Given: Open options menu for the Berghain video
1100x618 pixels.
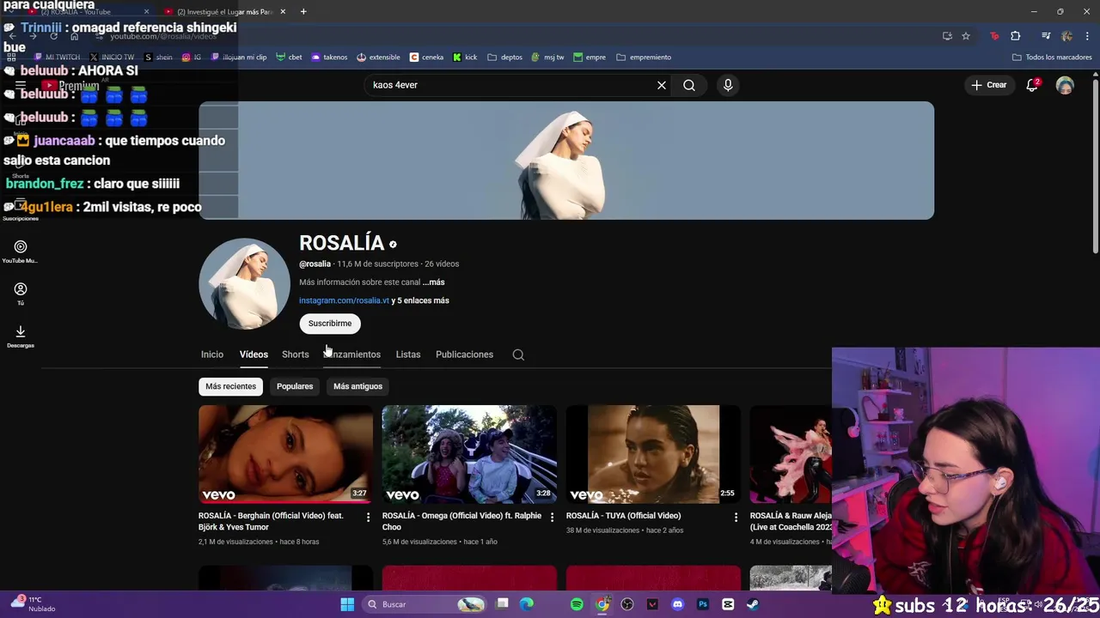Looking at the screenshot, I should (x=368, y=517).
